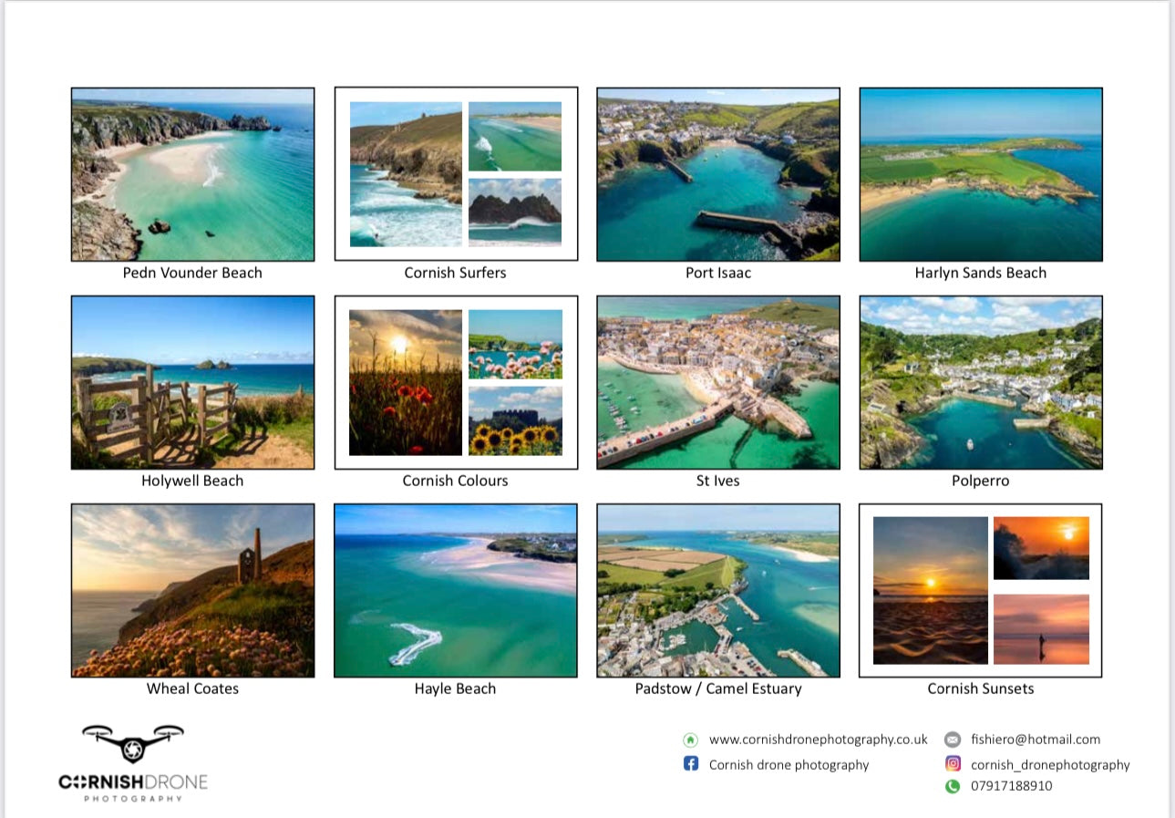Screen dimensions: 1175x818
Task: Select the Padstow / Camel Estuary photo
Action: click(x=718, y=590)
